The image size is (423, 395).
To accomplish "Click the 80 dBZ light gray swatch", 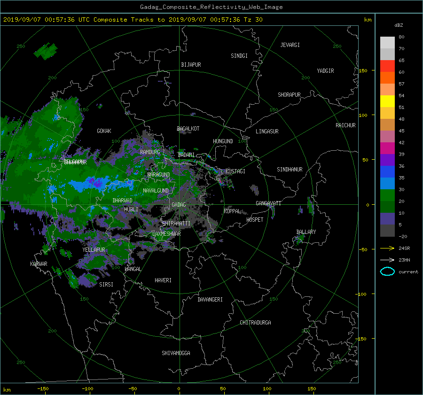I will (x=387, y=42).
